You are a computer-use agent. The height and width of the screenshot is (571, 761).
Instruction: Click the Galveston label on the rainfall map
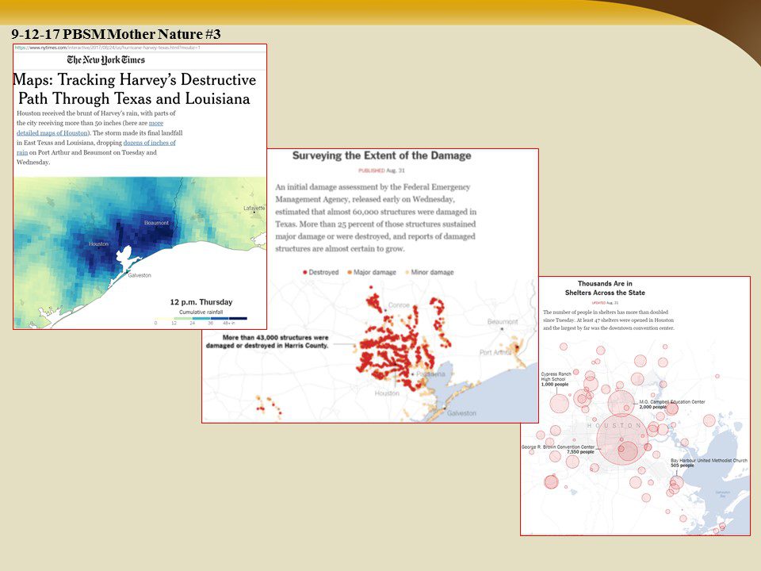click(140, 275)
